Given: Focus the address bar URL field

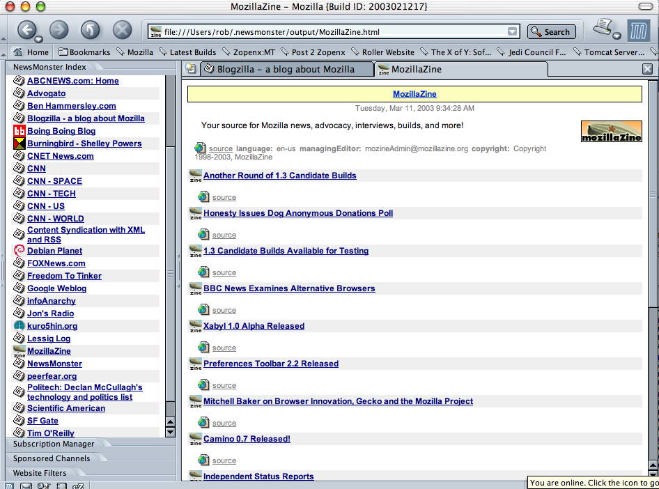Looking at the screenshot, I should click(x=334, y=32).
